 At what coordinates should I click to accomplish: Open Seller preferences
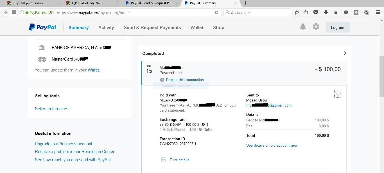click(x=51, y=109)
